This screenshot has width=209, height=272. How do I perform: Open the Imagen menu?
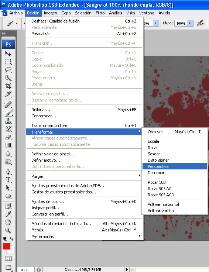click(50, 13)
